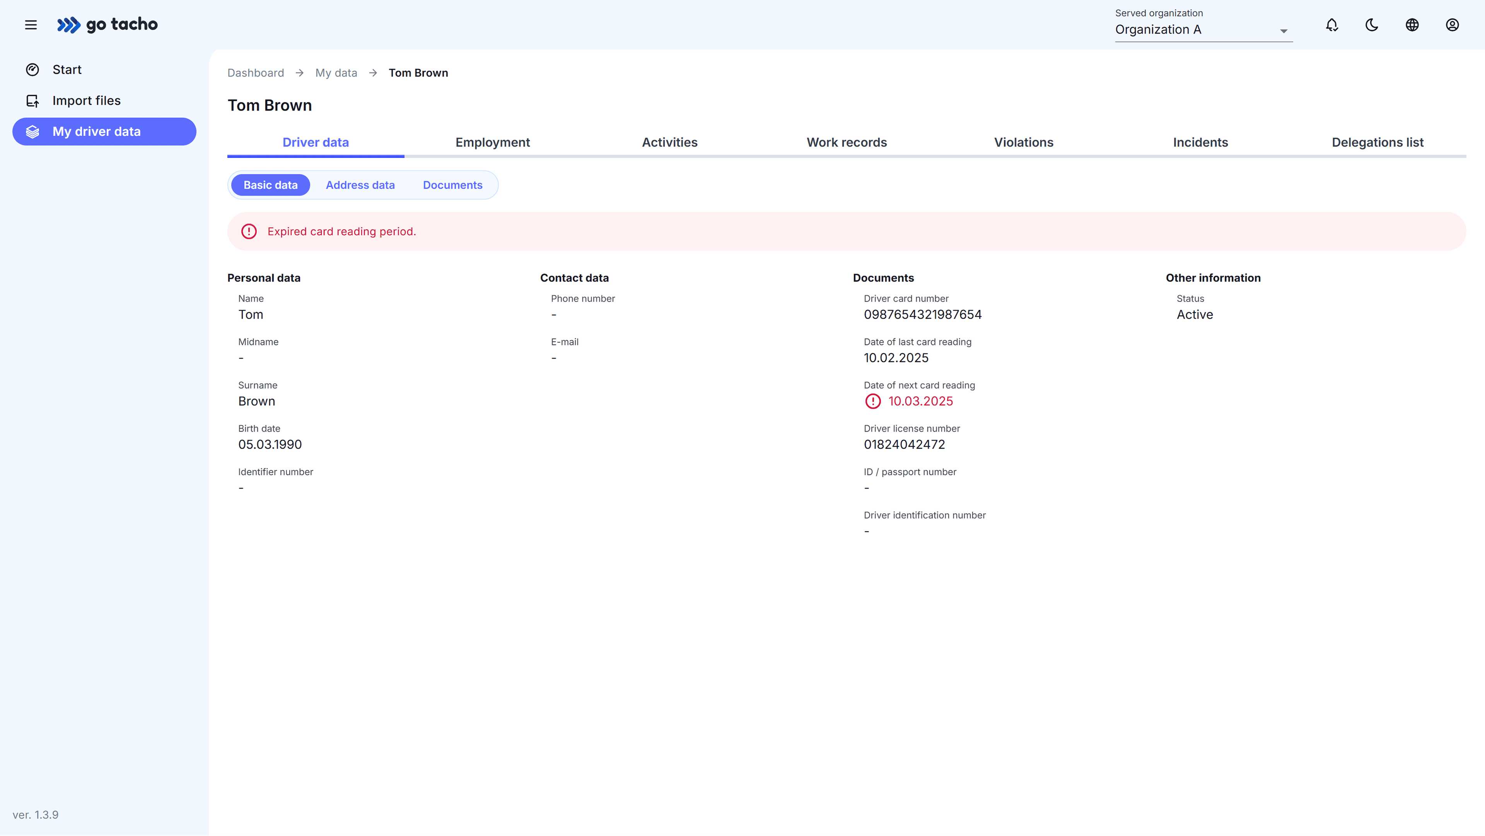Image resolution: width=1485 pixels, height=836 pixels.
Task: Toggle dark mode with the moon icon
Action: click(x=1372, y=24)
